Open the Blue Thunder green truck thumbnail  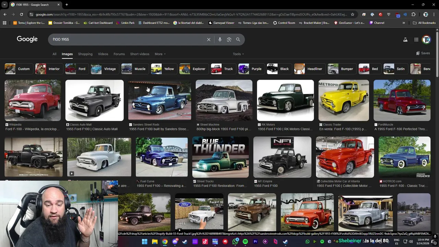tap(221, 157)
